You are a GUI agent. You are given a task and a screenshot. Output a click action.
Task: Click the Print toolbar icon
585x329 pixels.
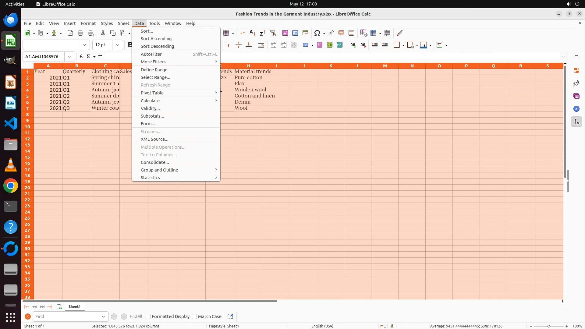(80, 33)
